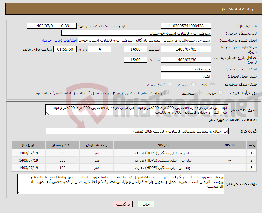Screen dimensions: 262x213
Task: Click the response deadline date 1403/07/05 field
Action: coord(186,49)
